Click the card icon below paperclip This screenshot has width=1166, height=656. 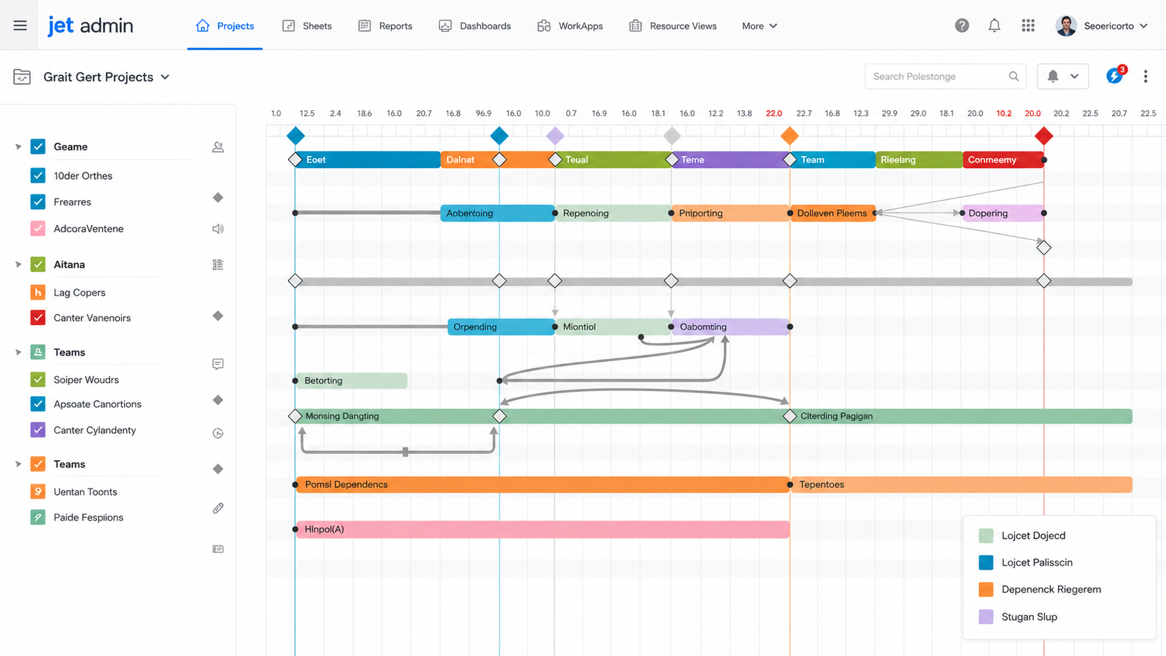point(218,549)
